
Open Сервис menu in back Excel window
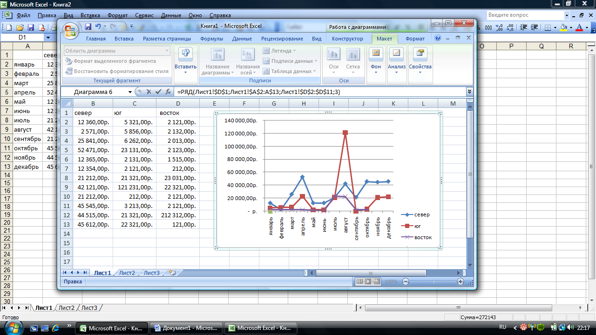click(x=144, y=15)
